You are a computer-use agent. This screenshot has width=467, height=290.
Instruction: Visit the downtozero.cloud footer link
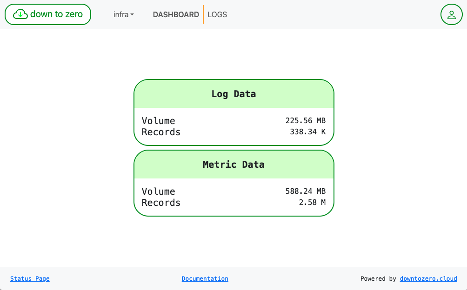click(428, 279)
